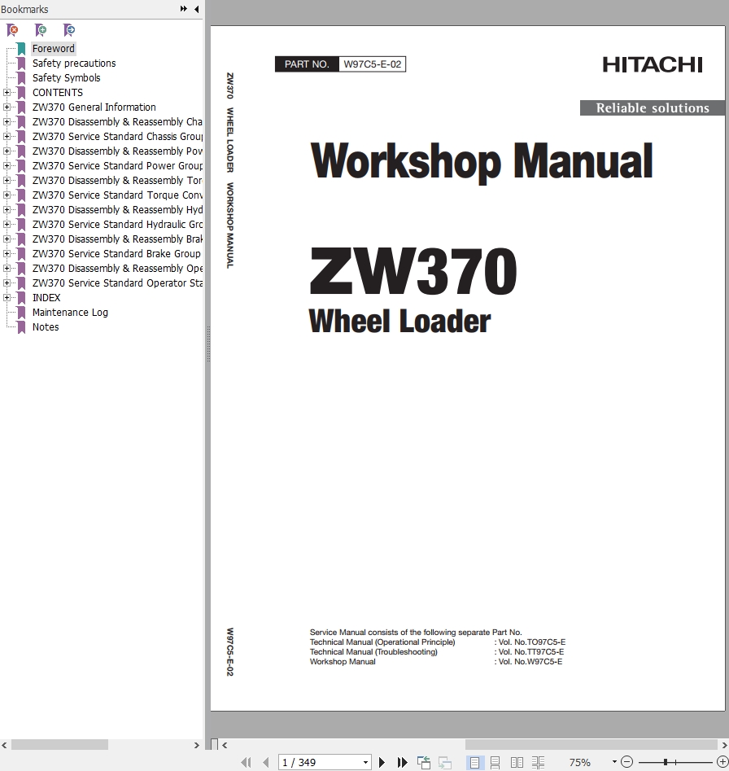Click the add new bookmark icon
Image resolution: width=729 pixels, height=771 pixels.
coord(41,30)
